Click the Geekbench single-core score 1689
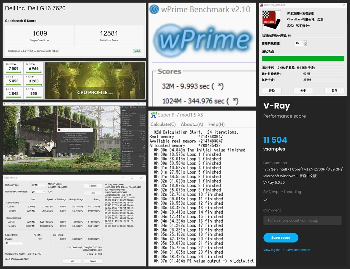Viewport: 350px width, 269px height. 40,33
